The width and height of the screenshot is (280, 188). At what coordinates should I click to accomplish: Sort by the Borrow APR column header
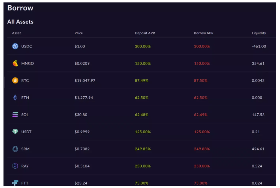(x=204, y=33)
